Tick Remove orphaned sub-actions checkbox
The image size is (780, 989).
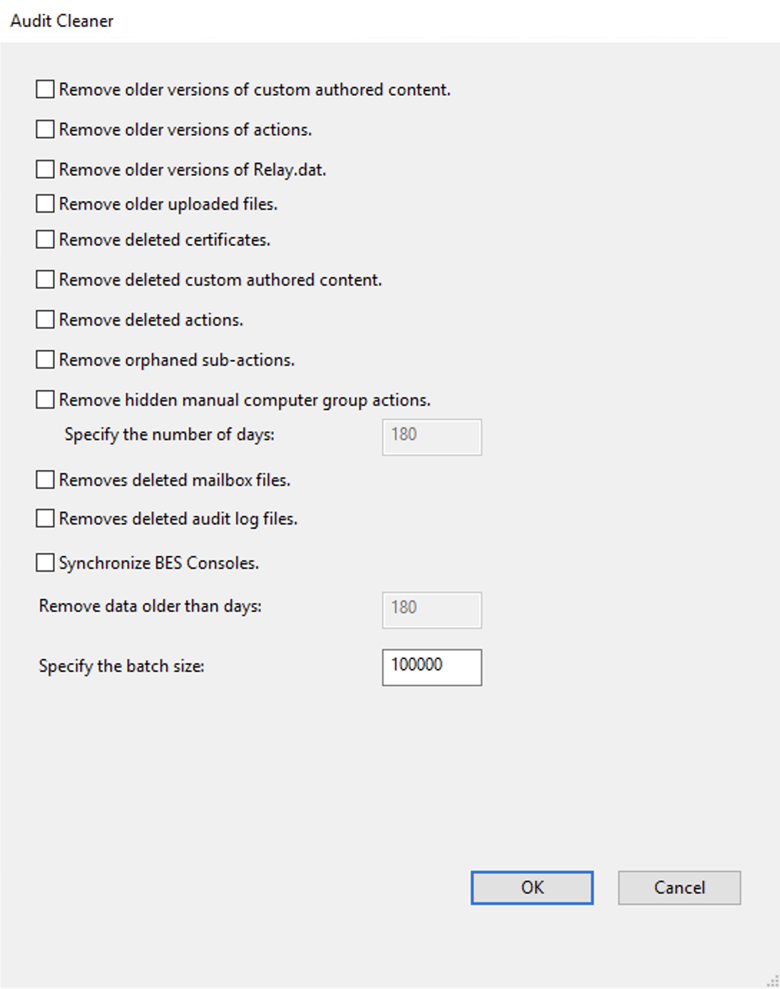(45, 360)
